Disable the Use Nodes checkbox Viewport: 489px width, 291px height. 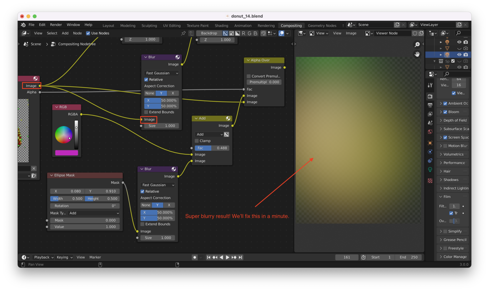pos(88,33)
